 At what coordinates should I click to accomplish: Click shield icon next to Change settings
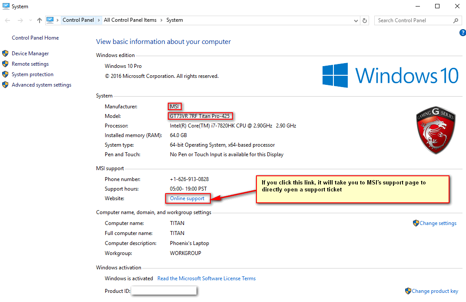[x=416, y=223]
